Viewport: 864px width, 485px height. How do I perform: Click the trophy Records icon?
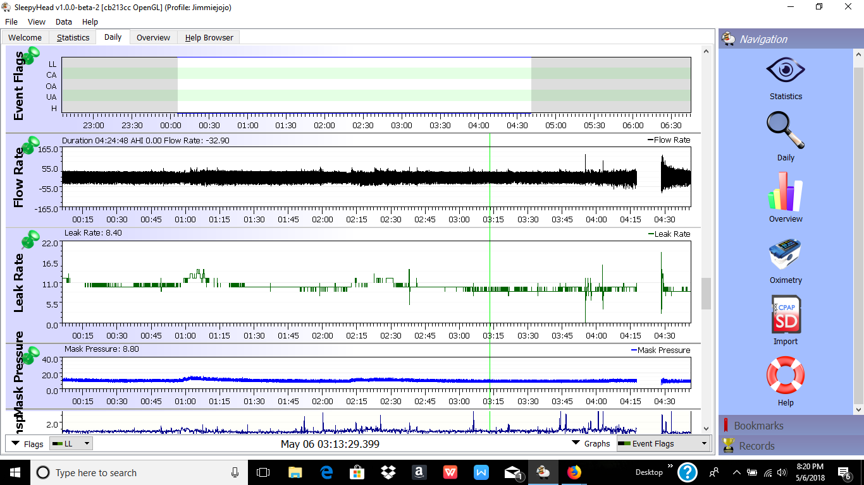click(x=728, y=445)
